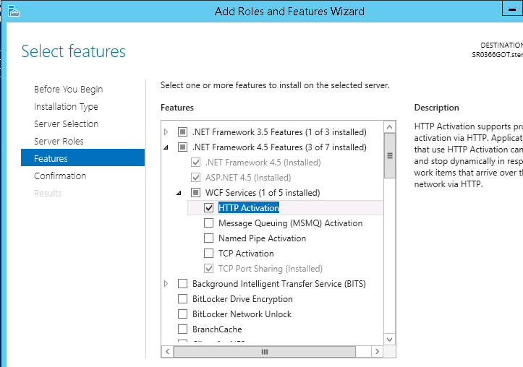This screenshot has height=367, width=523.
Task: Go to Before You Begin step
Action: coord(68,90)
